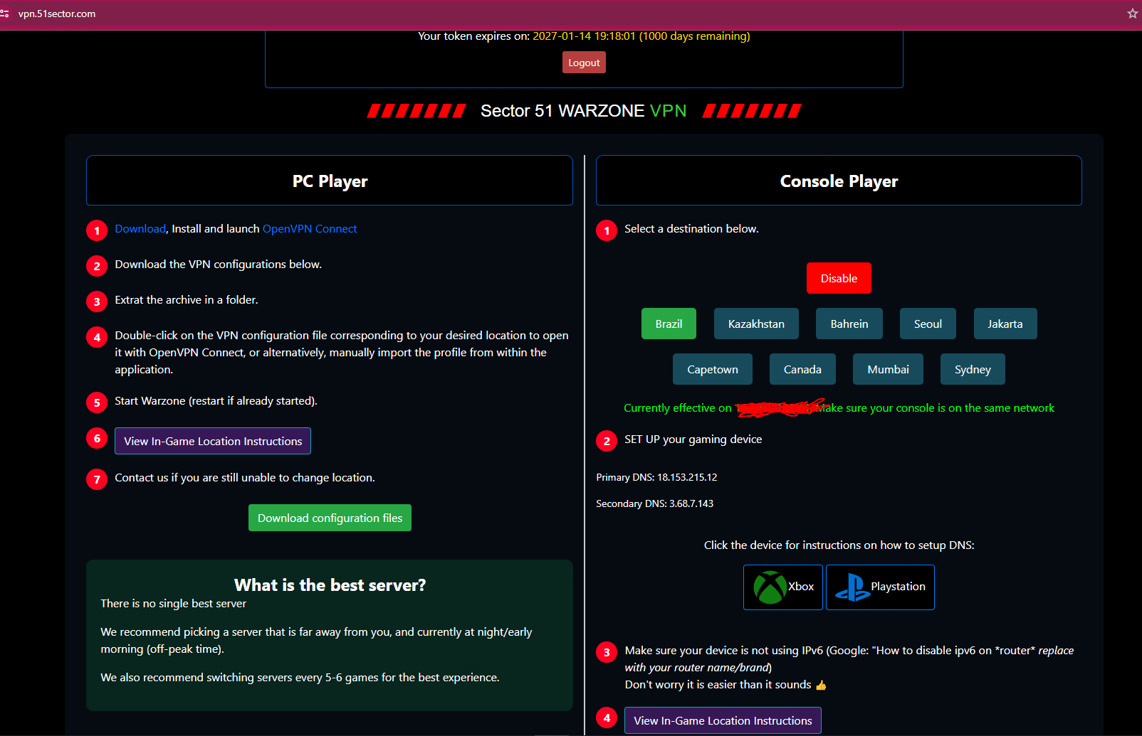The width and height of the screenshot is (1142, 736).
Task: Click Start Warzone (restart if already started) text
Action: pos(216,401)
